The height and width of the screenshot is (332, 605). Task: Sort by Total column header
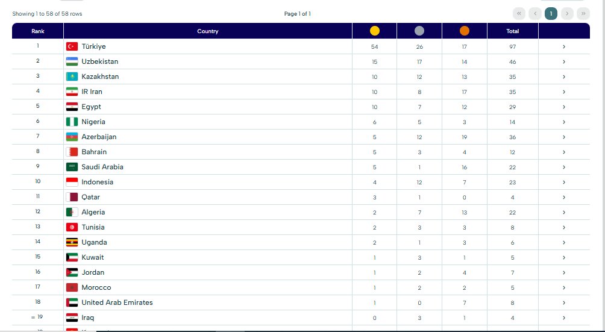[512, 31]
